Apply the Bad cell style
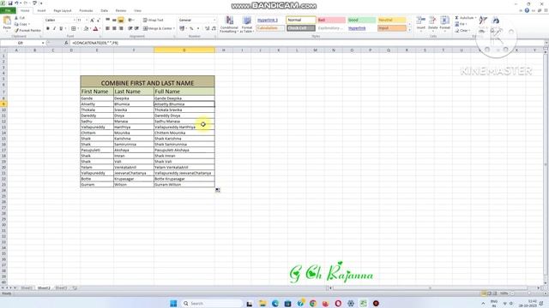This screenshot has height=308, width=549. (x=331, y=20)
